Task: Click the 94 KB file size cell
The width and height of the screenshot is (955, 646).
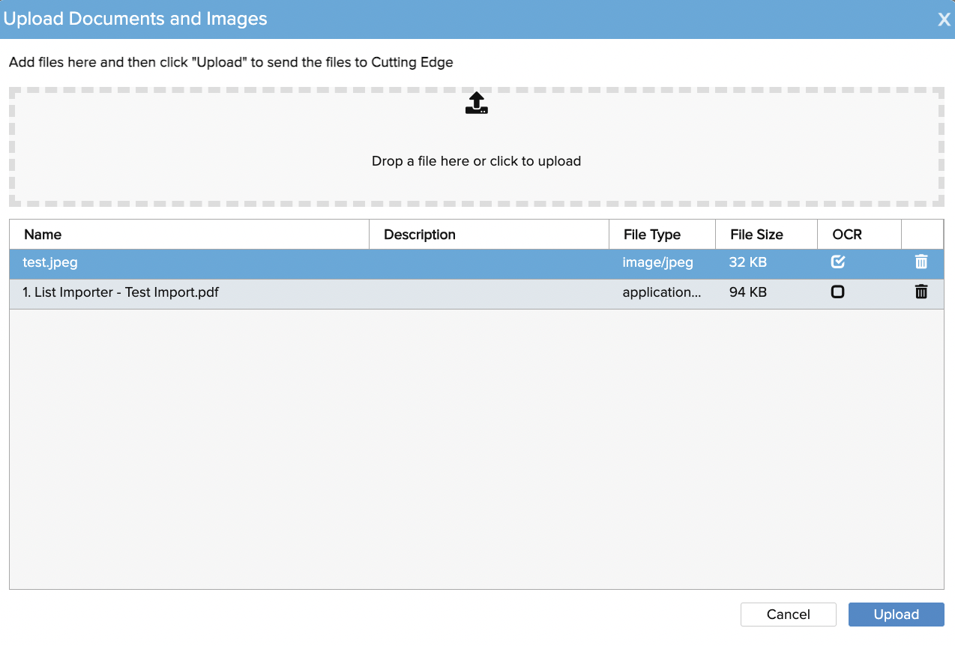Action: [747, 292]
